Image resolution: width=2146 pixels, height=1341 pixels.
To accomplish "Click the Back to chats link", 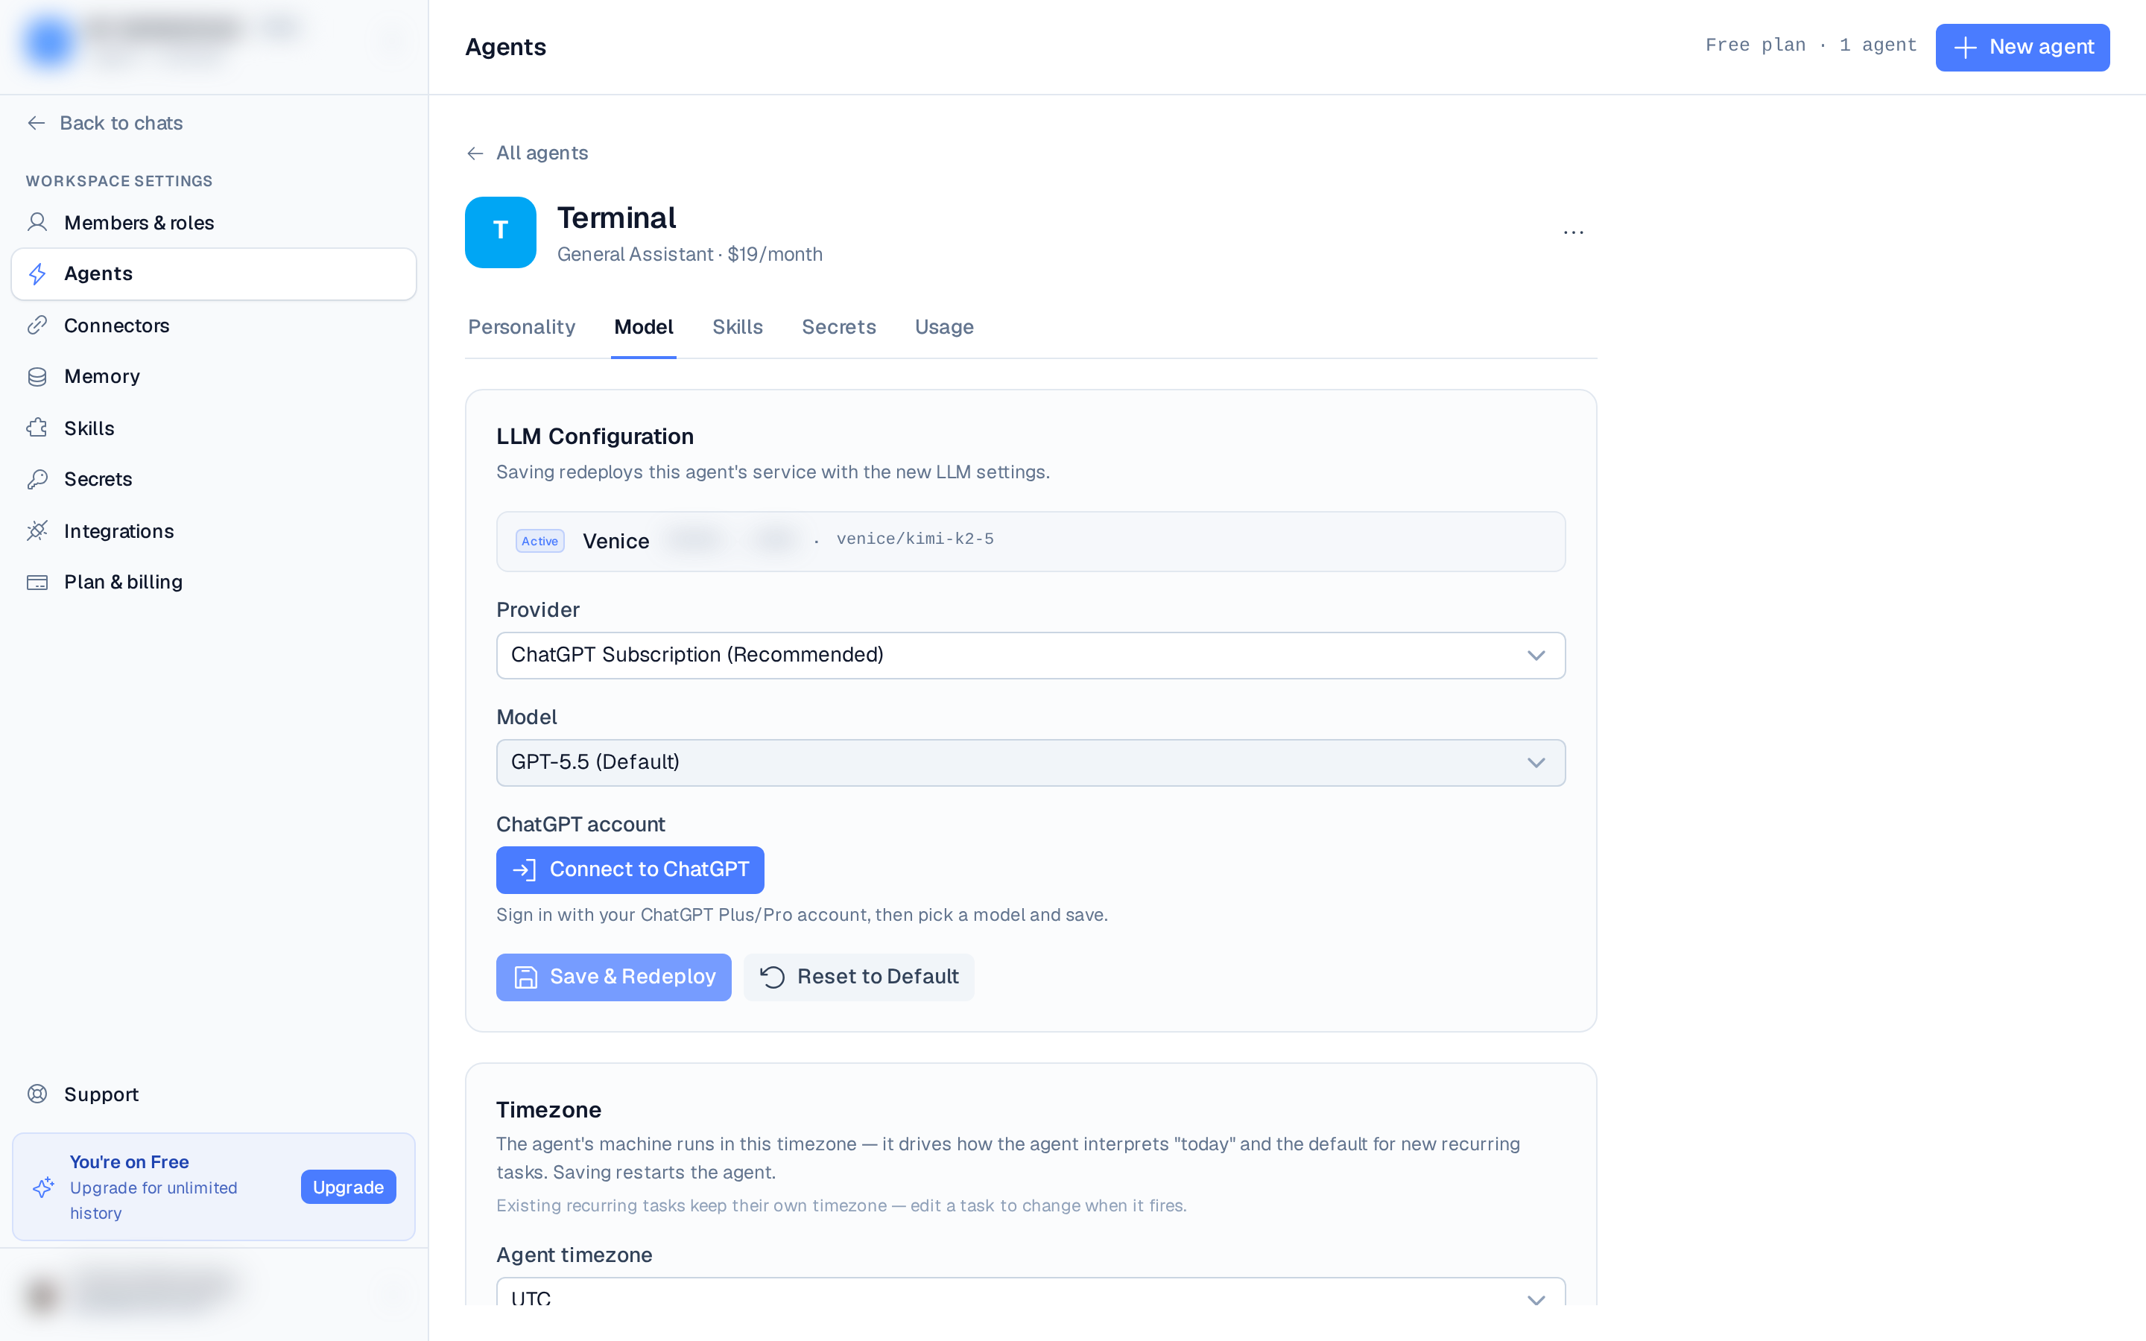I will point(104,123).
